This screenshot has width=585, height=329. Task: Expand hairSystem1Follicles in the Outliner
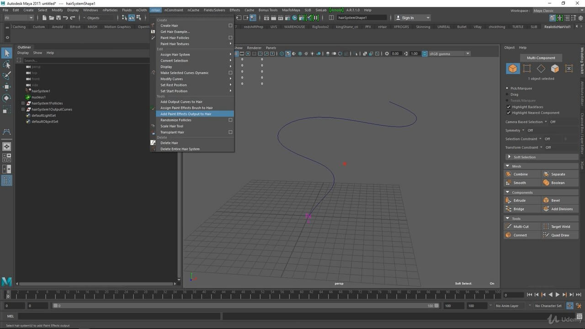click(23, 103)
